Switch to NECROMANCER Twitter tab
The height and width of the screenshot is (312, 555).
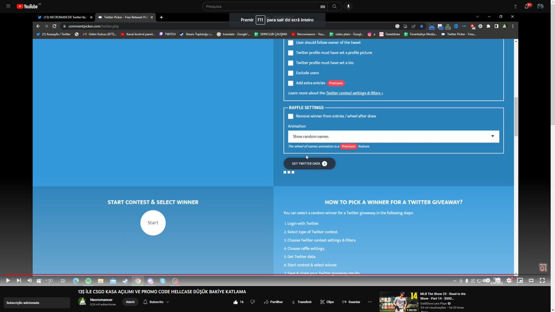pyautogui.click(x=64, y=17)
